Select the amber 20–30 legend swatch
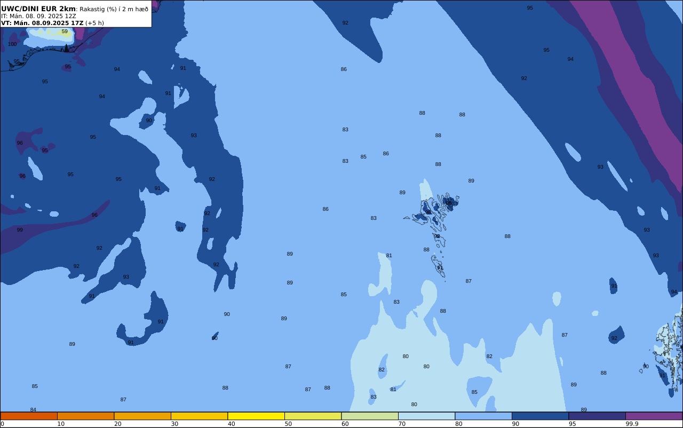683x428 pixels. (x=142, y=416)
